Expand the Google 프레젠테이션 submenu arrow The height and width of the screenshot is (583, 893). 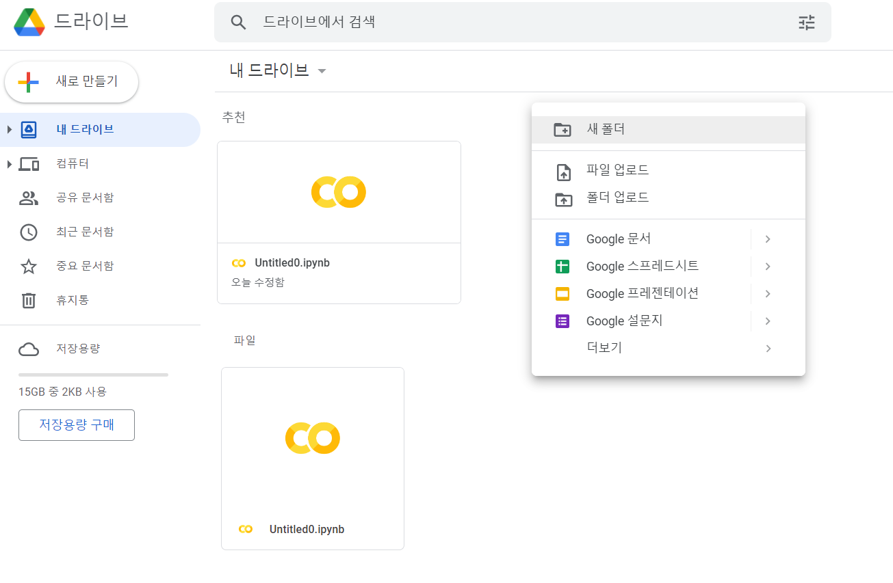768,294
